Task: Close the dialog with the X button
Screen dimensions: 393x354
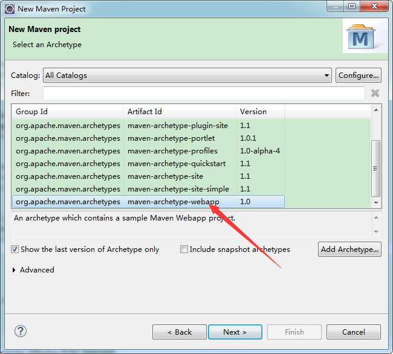Action: click(x=374, y=6)
